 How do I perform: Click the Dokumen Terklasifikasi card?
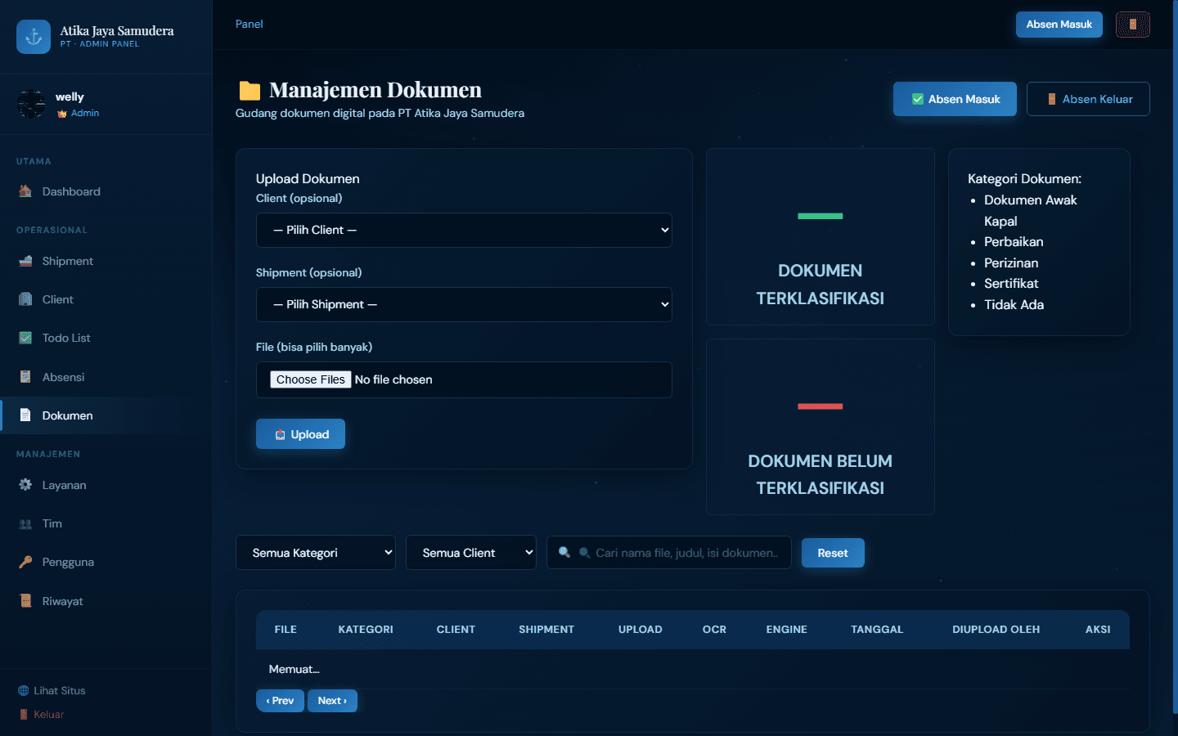[x=821, y=237]
